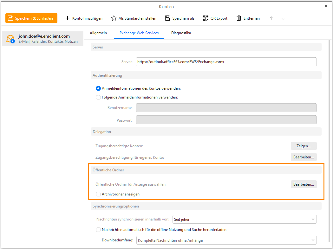333x249 pixels.
Task: Click the Server URL input field
Action: (226, 62)
